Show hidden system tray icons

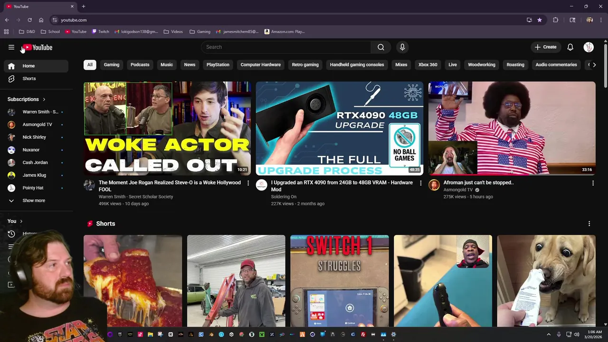pos(549,334)
